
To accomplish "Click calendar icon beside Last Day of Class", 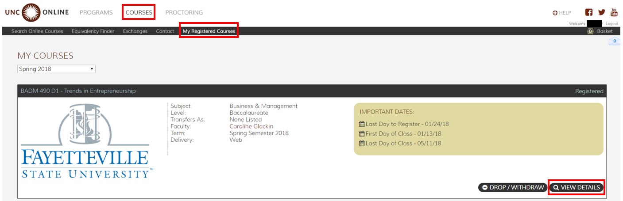I will pyautogui.click(x=362, y=144).
